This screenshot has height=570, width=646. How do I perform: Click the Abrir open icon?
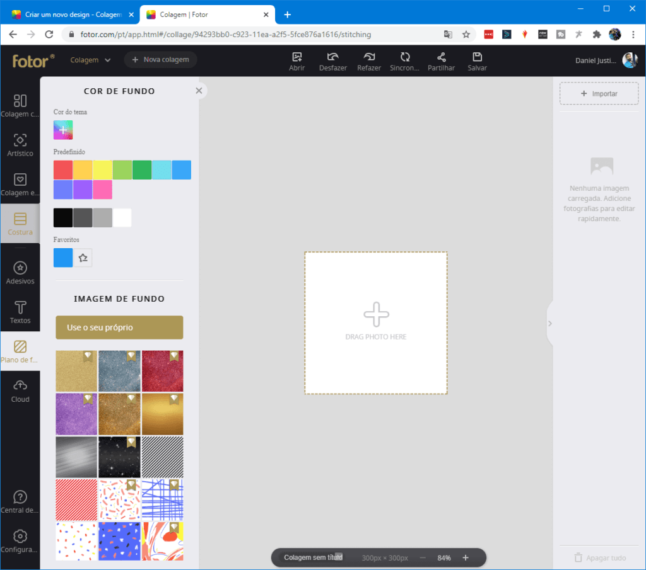(x=297, y=60)
